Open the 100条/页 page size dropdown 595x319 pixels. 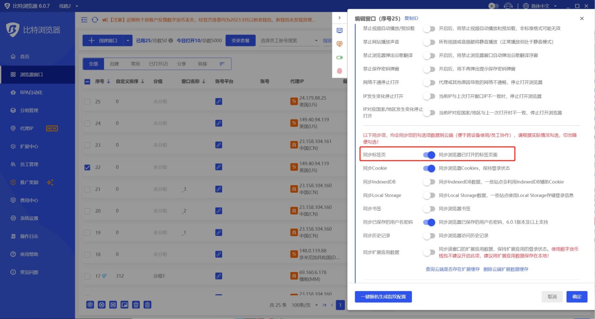tap(305, 305)
